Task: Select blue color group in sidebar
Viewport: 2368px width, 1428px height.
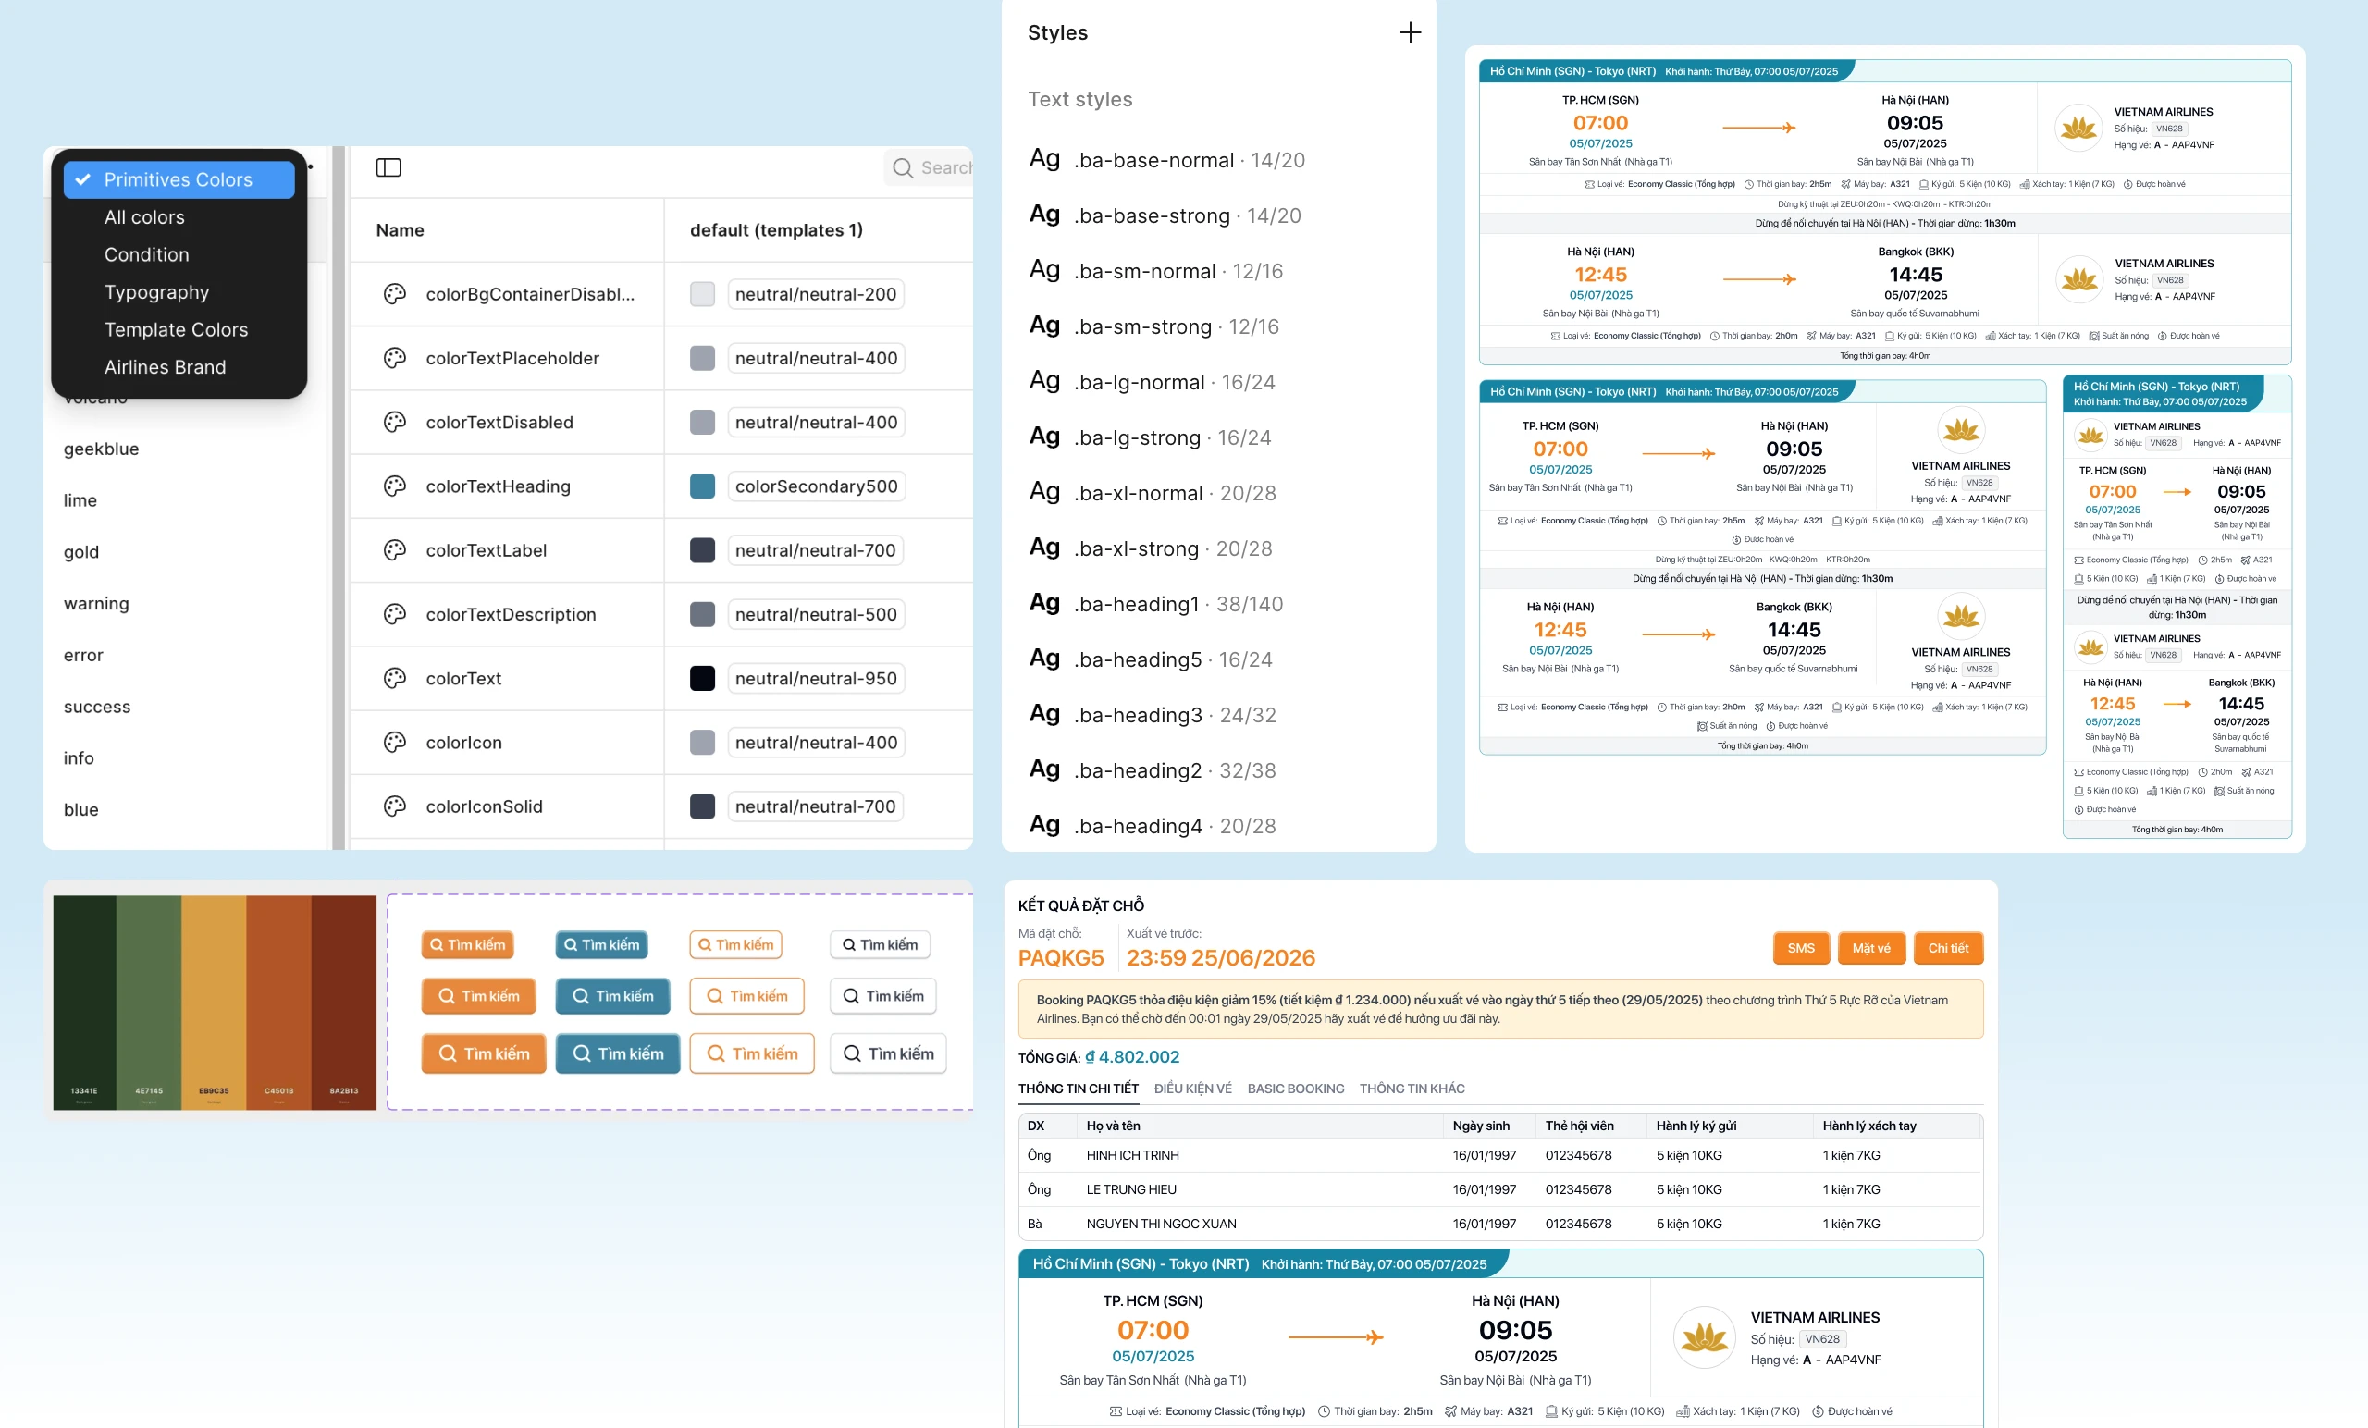Action: click(80, 810)
